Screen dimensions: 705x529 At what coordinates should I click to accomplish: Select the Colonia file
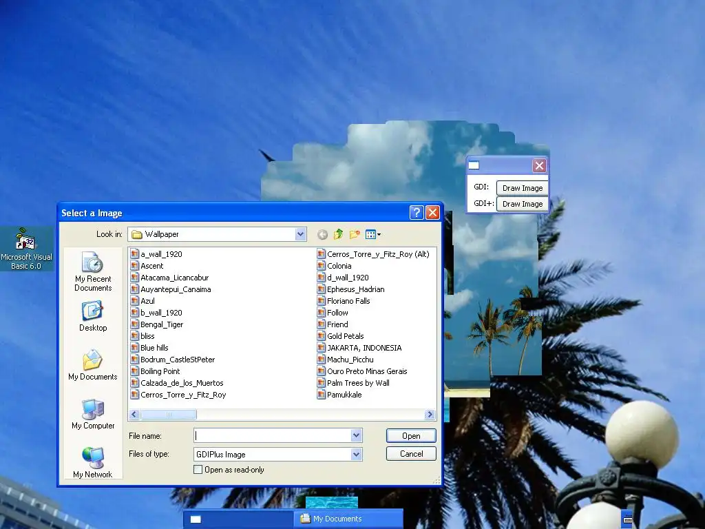[334, 266]
